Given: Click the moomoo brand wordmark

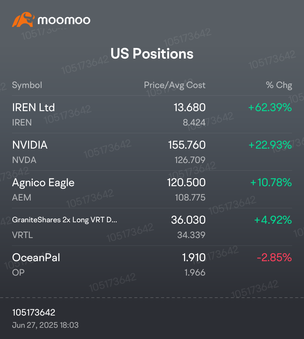Looking at the screenshot, I should [64, 20].
